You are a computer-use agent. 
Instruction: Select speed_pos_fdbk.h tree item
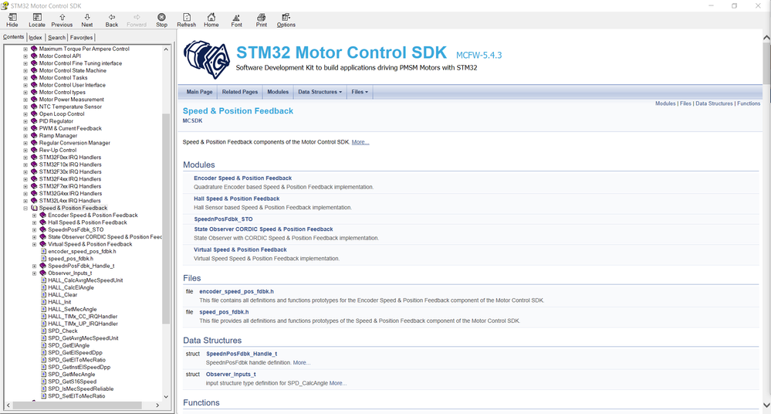(70, 259)
